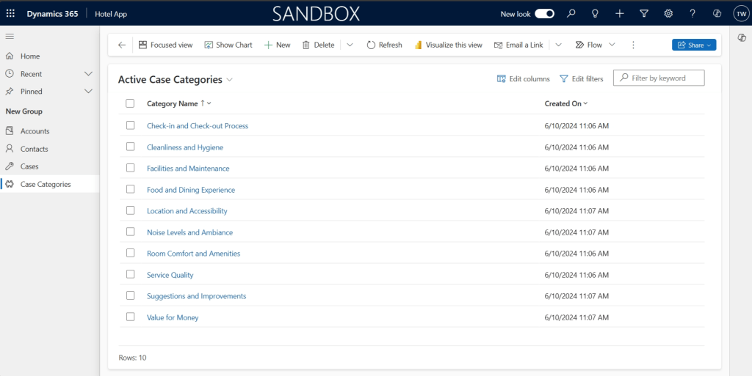The height and width of the screenshot is (376, 752).
Task: Open the Flow dropdown chevron
Action: (x=612, y=45)
